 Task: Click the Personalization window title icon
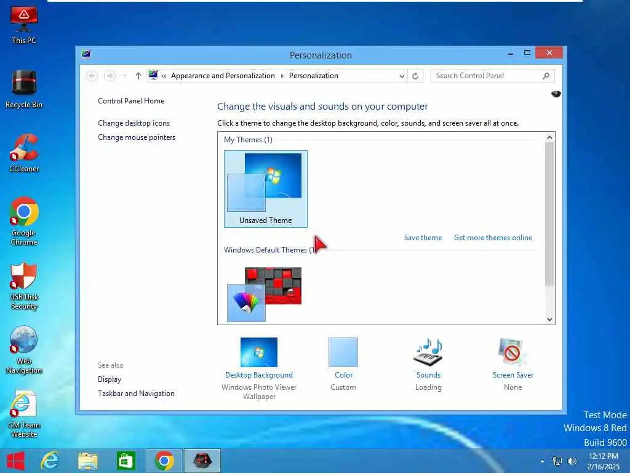[86, 54]
